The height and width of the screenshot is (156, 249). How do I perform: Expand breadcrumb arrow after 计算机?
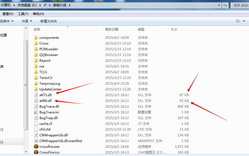coord(14,5)
